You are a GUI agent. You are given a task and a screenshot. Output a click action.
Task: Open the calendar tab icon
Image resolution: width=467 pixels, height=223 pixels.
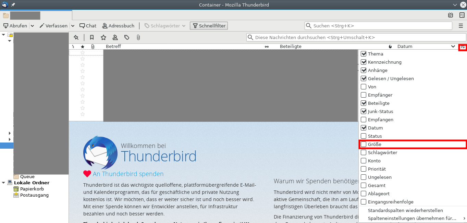click(451, 15)
